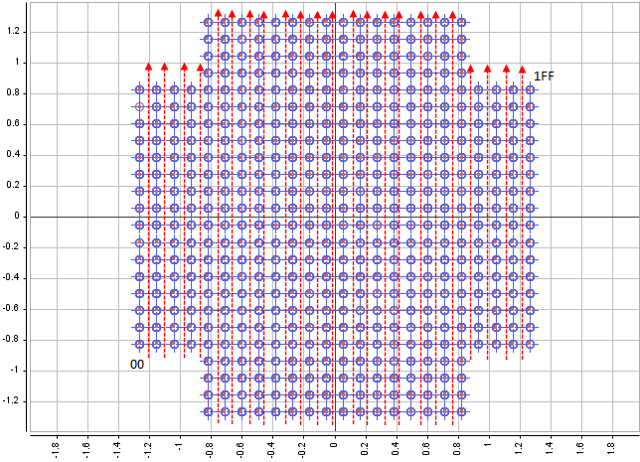Select the 1.8 label on horizontal axis
Image resolution: width=640 pixels, height=462 pixels.
612,448
